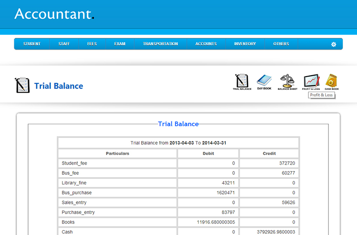Open the Profit & Loss chart icon

click(311, 81)
